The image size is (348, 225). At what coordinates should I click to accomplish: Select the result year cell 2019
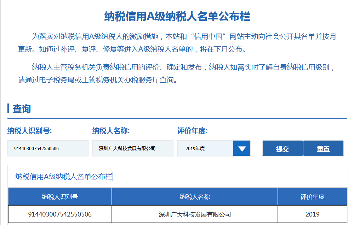[x=313, y=214]
